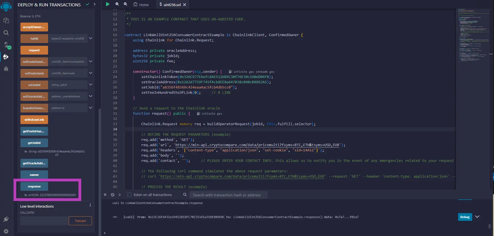Call the getJobId function
Viewport: 494px width, 236px height.
[x=34, y=143]
